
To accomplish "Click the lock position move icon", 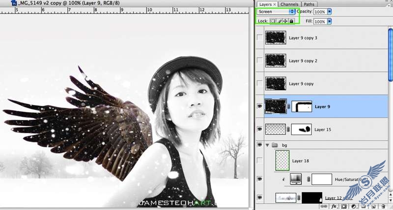I will [x=285, y=21].
